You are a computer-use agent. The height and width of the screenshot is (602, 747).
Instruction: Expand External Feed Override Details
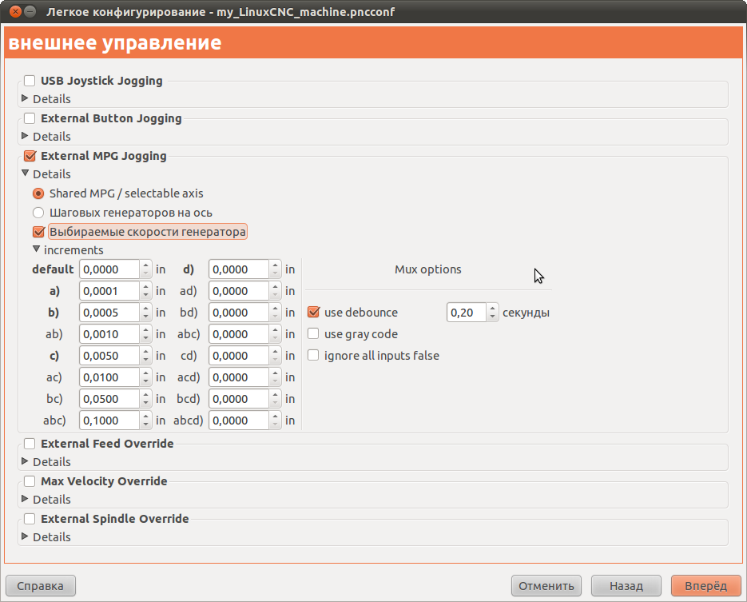point(26,461)
